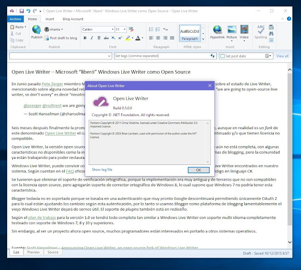Switch to the Source tab
This screenshot has width=301, height=270.
(53, 252)
